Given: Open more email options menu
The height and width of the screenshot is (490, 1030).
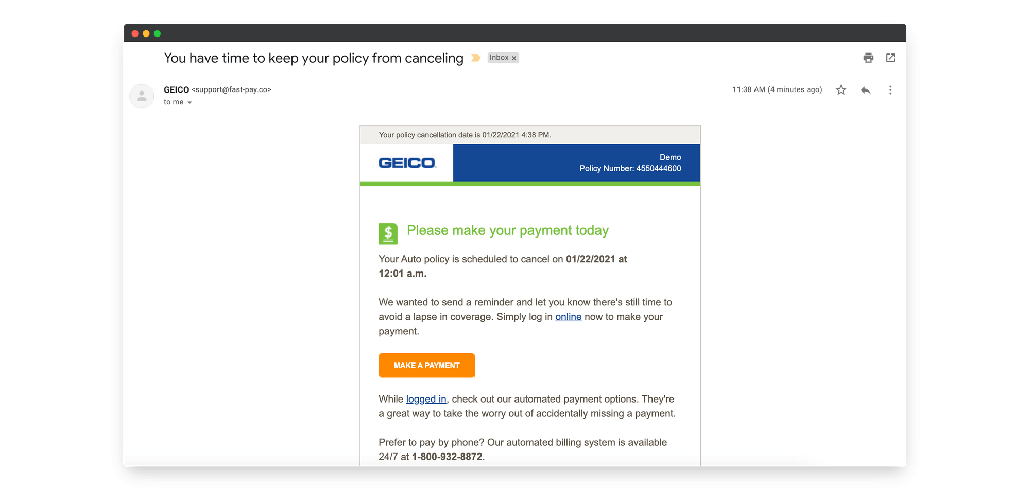Looking at the screenshot, I should tap(890, 90).
